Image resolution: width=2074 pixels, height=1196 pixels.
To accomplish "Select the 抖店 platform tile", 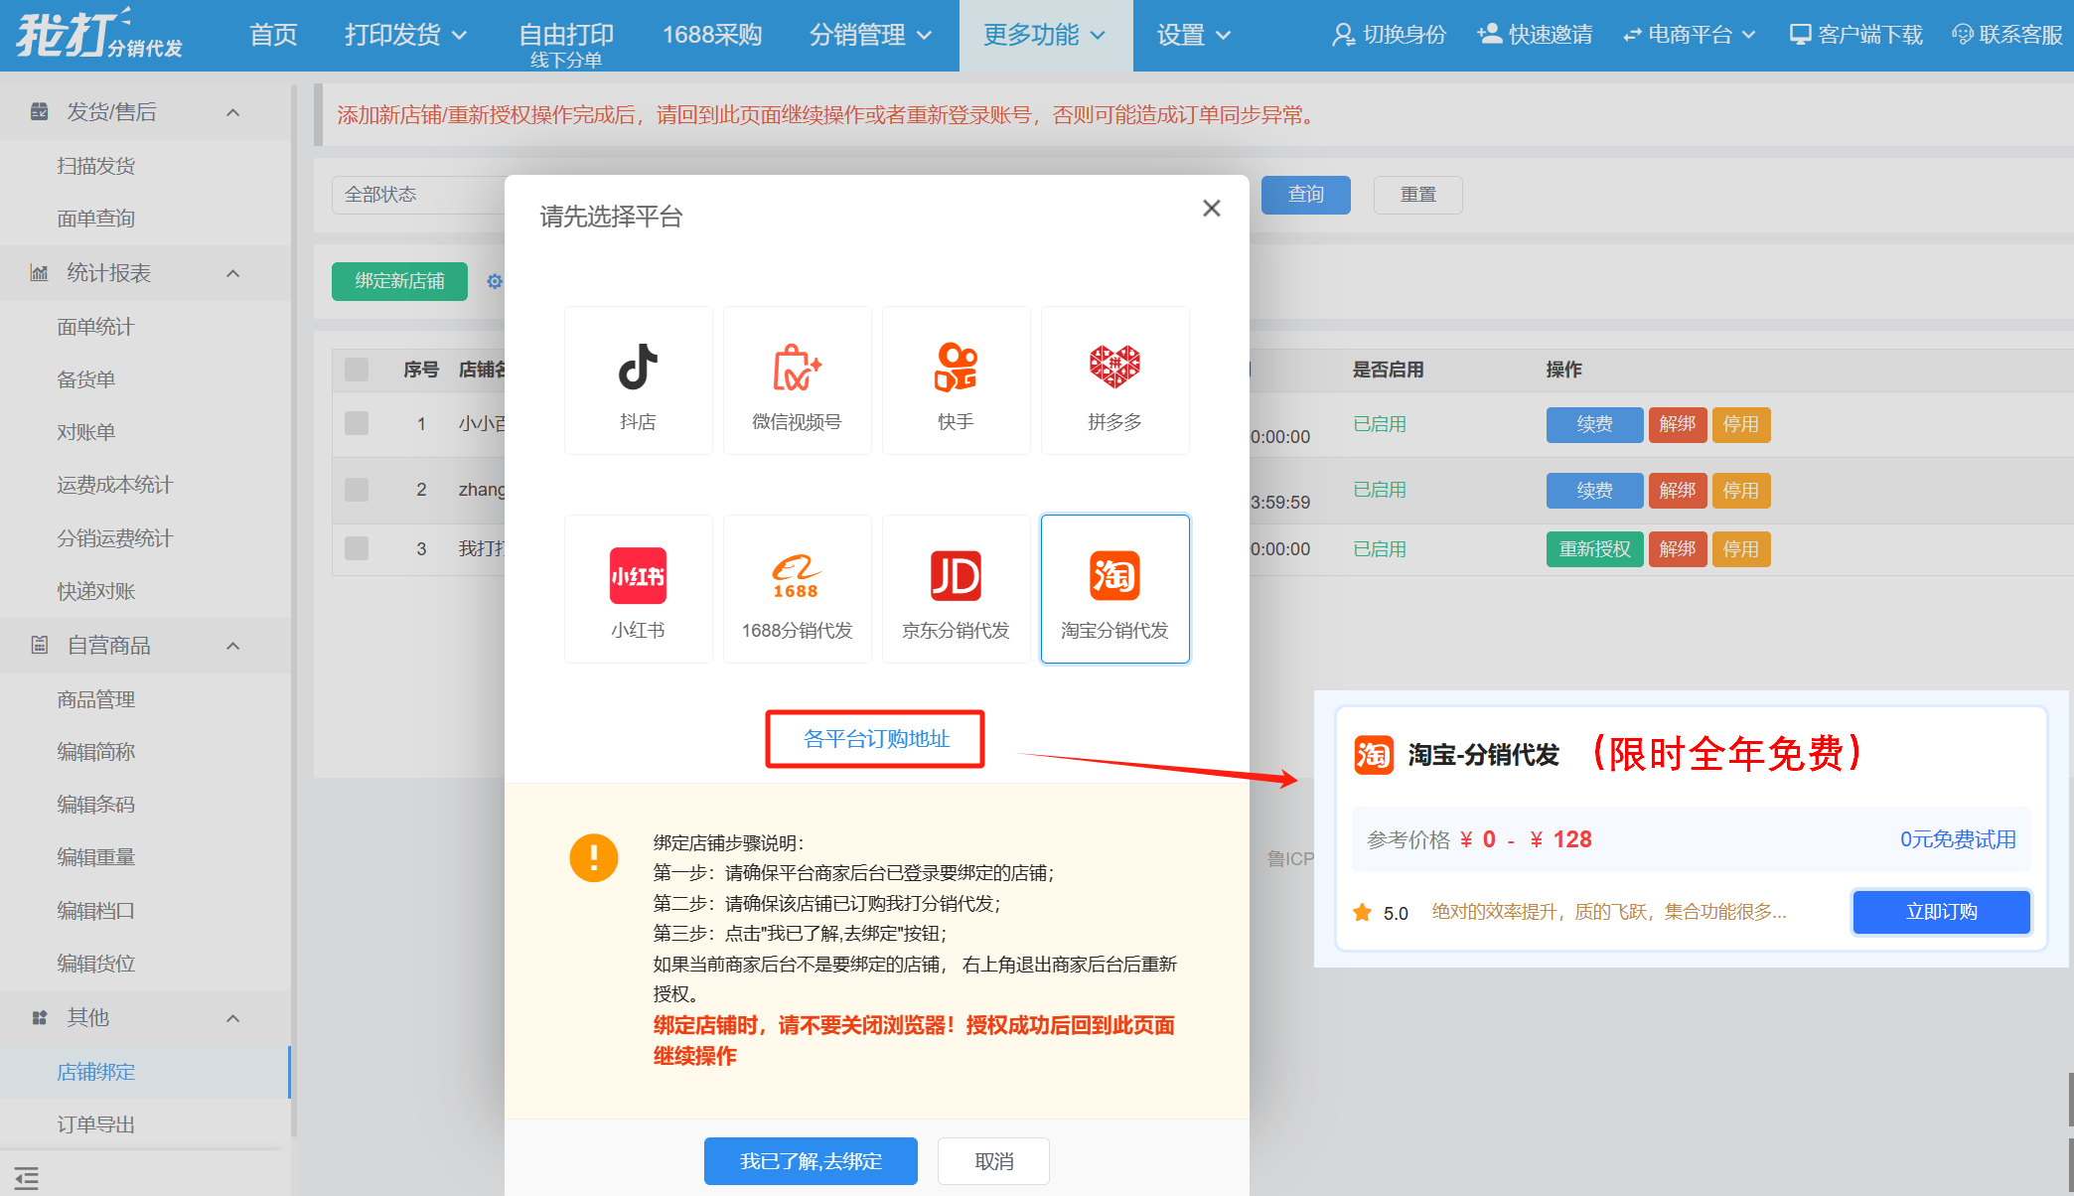I will 638,380.
